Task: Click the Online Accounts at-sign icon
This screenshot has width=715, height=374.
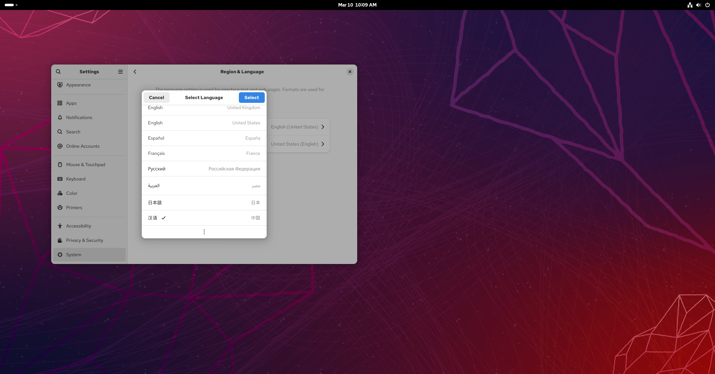Action: pyautogui.click(x=60, y=146)
